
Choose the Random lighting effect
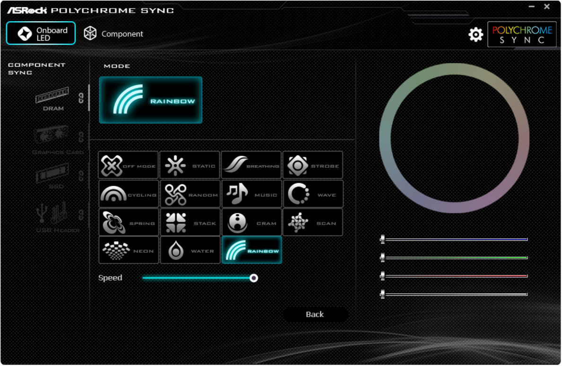point(190,194)
